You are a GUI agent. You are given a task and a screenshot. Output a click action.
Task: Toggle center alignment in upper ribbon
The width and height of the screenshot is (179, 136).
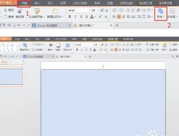pos(119,17)
